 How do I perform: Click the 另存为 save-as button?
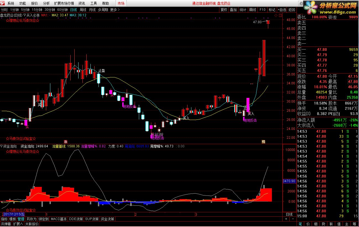pyautogui.click(x=31, y=219)
